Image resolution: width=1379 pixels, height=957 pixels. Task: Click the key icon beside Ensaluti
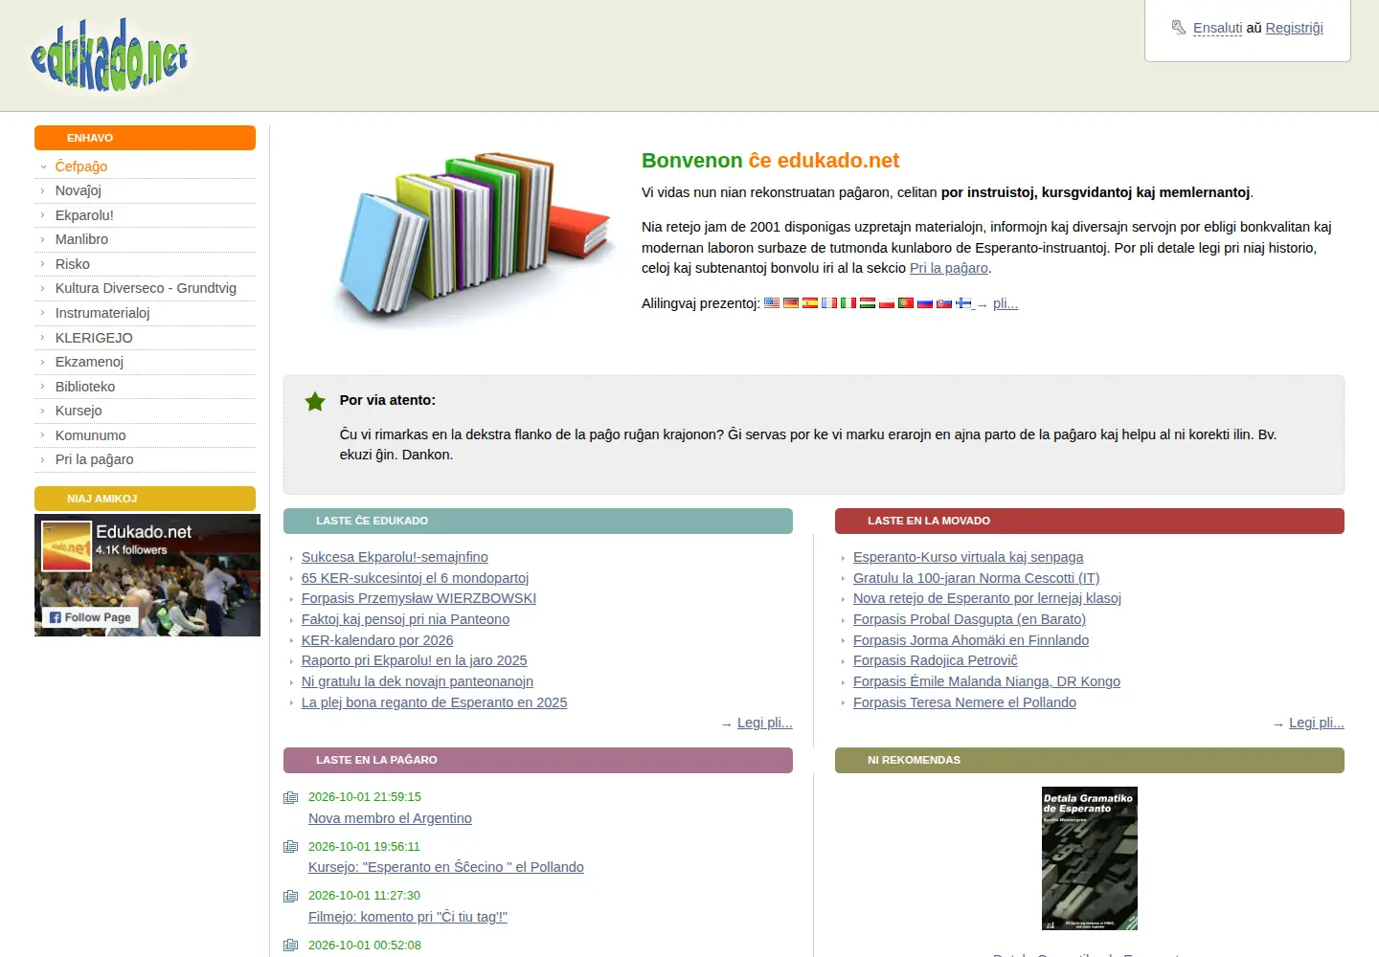pyautogui.click(x=1179, y=28)
